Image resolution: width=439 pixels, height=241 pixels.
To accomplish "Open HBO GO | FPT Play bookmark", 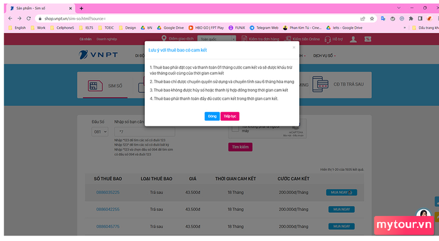I will pos(206,28).
